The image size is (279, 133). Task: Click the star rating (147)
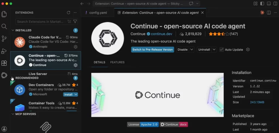click(x=223, y=34)
